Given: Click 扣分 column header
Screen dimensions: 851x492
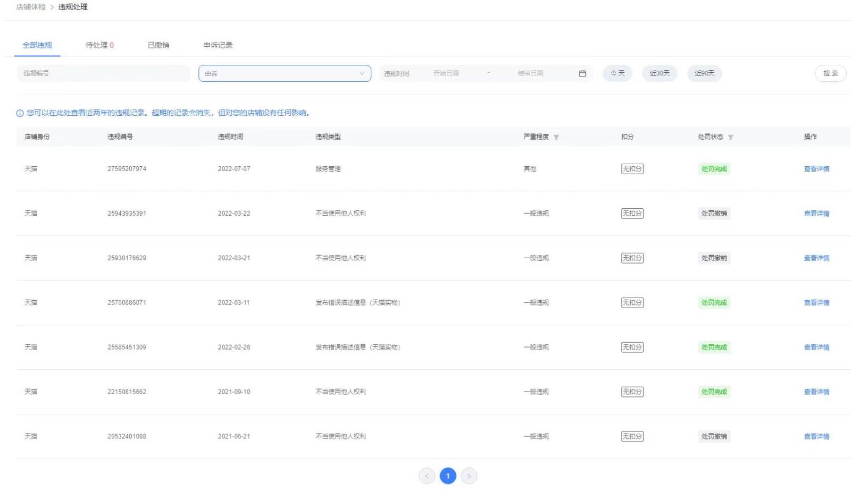Looking at the screenshot, I should 628,137.
